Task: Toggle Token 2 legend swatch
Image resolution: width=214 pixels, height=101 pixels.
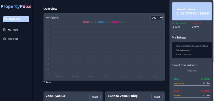Action: point(100,22)
